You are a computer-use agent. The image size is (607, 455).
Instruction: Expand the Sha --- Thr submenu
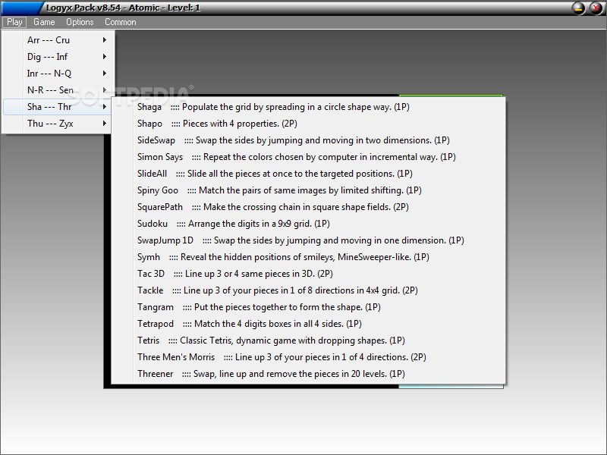click(58, 106)
